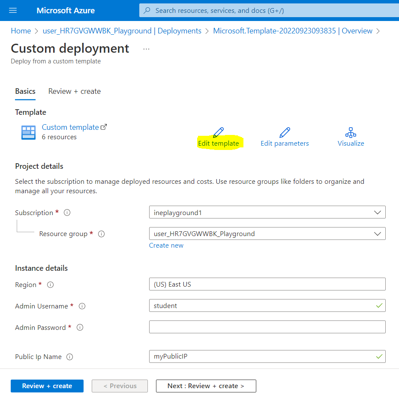Open the Azure portal hamburger menu
This screenshot has width=399, height=398.
[12, 11]
